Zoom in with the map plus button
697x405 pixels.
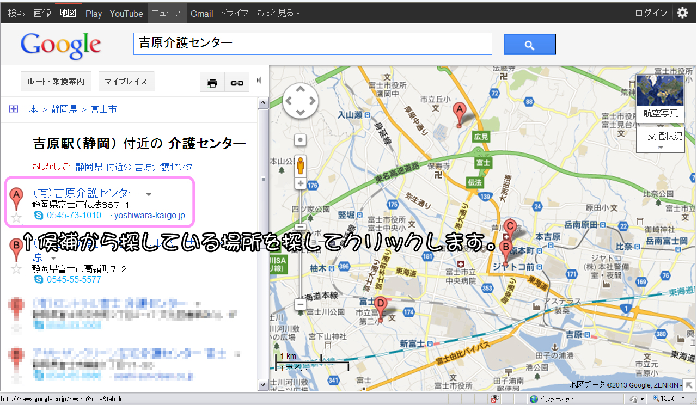coord(300,183)
